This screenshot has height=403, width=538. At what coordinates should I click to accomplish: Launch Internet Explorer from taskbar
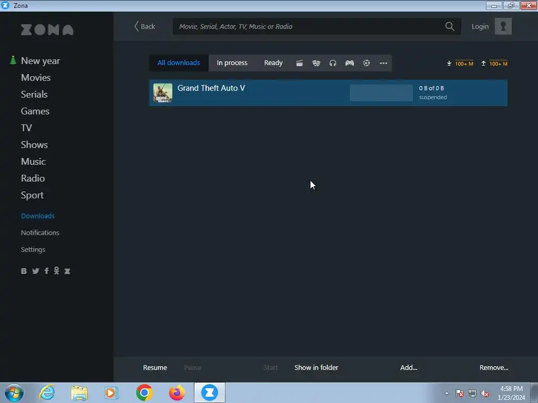click(x=47, y=393)
